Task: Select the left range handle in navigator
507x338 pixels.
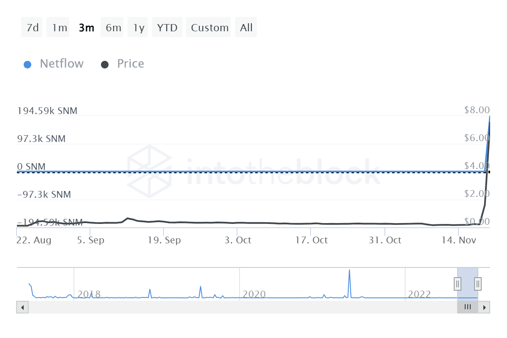Action: 458,284
